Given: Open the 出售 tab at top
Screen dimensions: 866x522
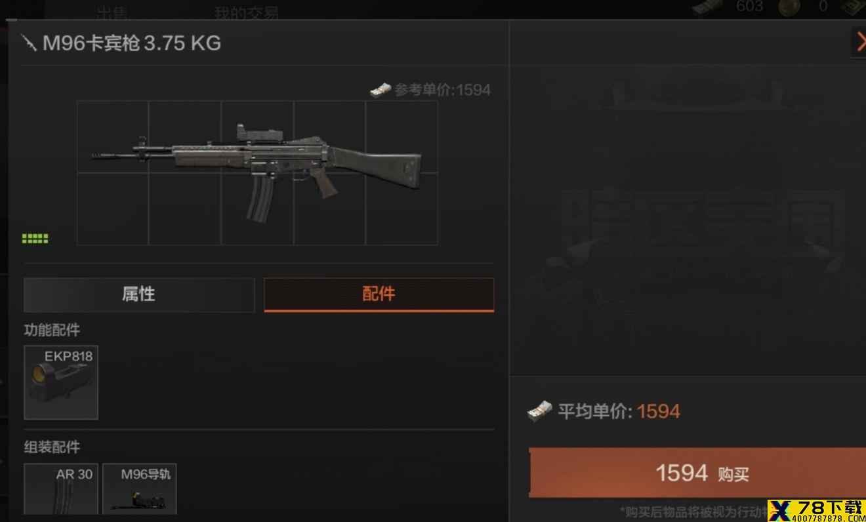Looking at the screenshot, I should pos(112,12).
